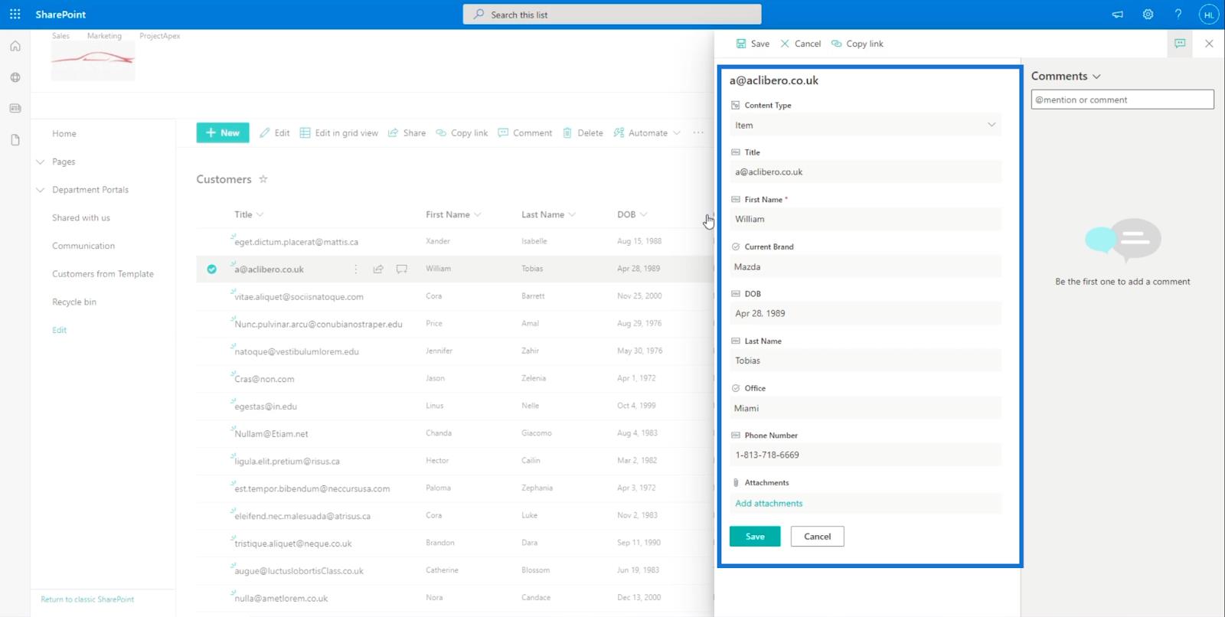The width and height of the screenshot is (1225, 617).
Task: Click share icon on a@aclibero.co.uk row
Action: pyautogui.click(x=378, y=269)
